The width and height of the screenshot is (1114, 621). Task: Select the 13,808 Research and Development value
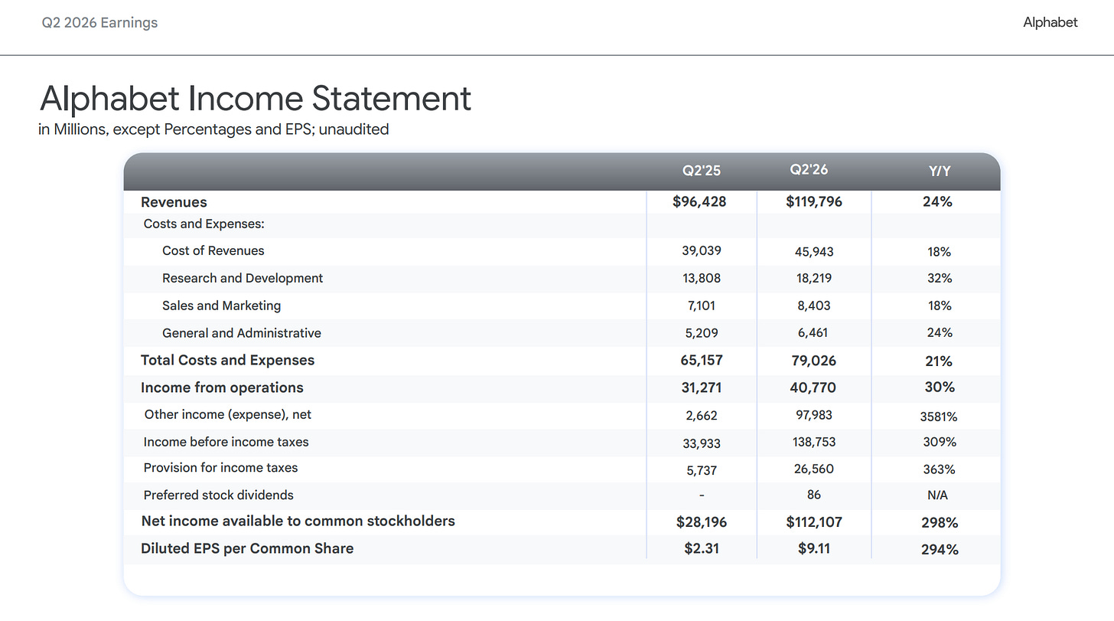point(702,278)
